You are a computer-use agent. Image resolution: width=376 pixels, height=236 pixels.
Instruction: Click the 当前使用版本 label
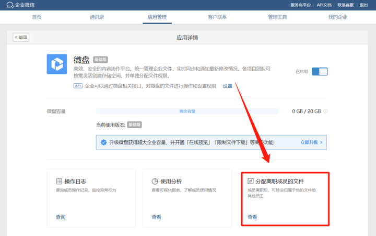pyautogui.click(x=111, y=125)
